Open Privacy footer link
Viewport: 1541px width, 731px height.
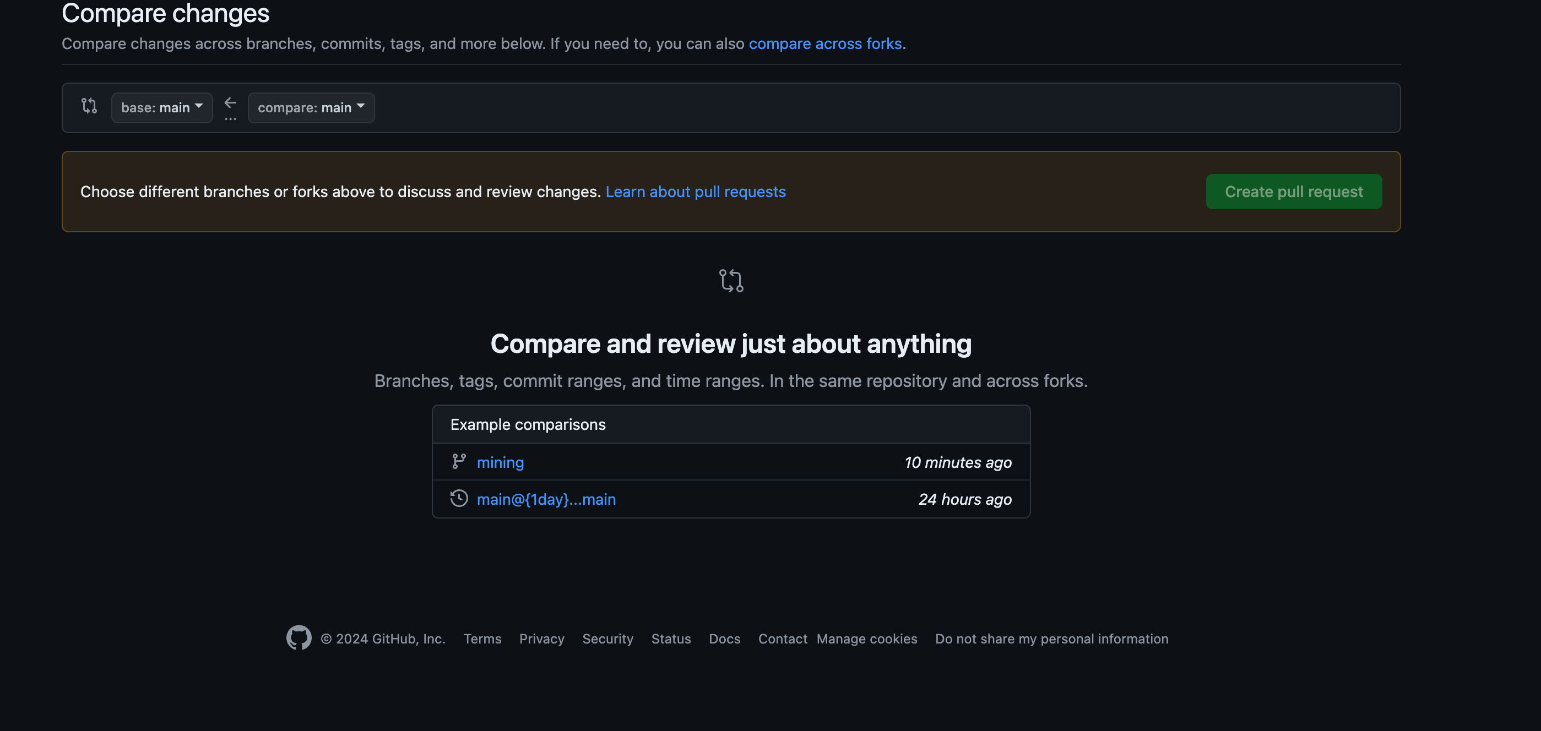[x=541, y=639]
